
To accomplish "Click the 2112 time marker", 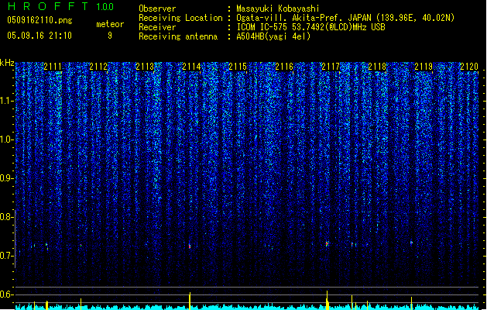I will coord(98,67).
